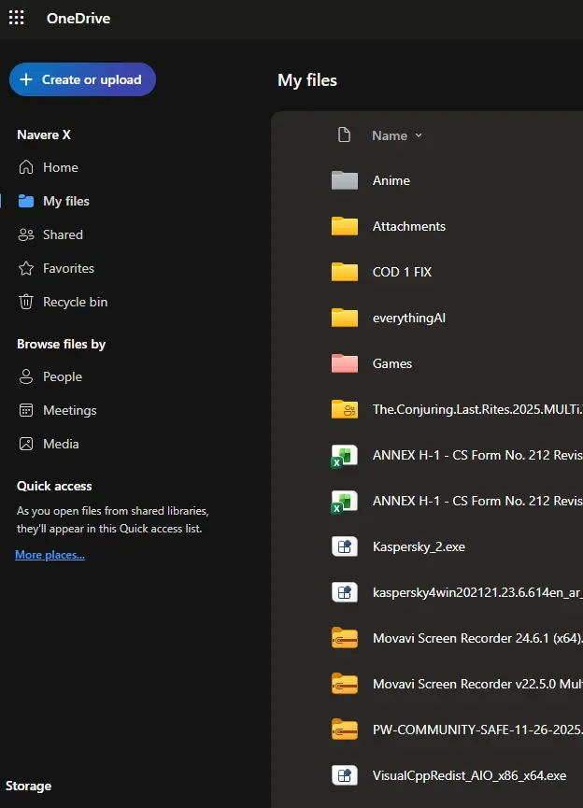This screenshot has width=583, height=808.
Task: Click the Navere X account name
Action: coord(44,135)
